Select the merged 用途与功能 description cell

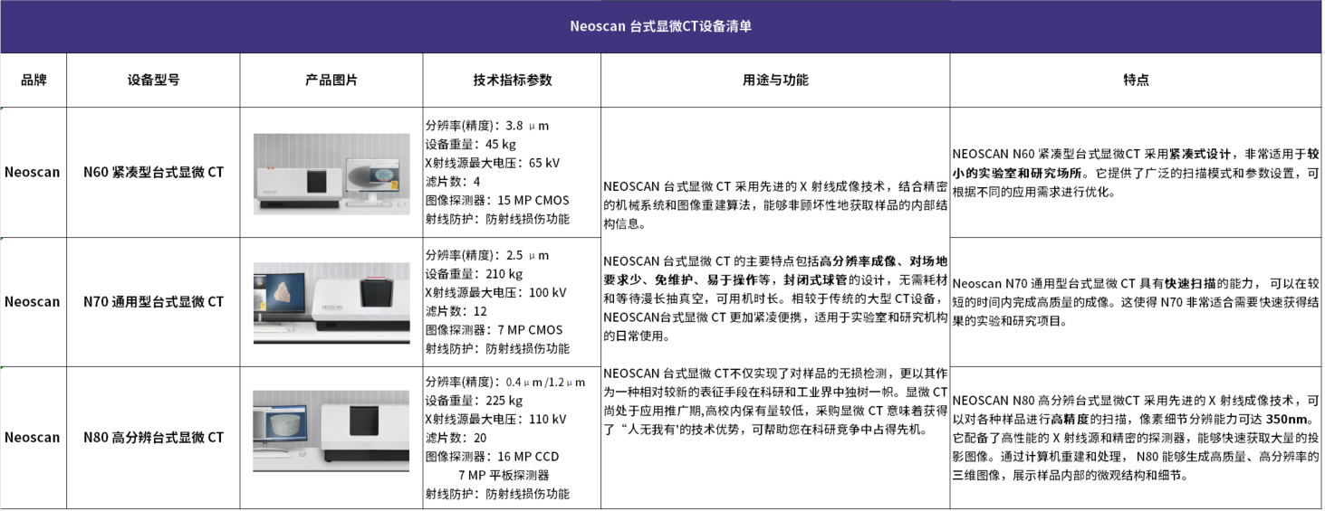click(x=775, y=308)
